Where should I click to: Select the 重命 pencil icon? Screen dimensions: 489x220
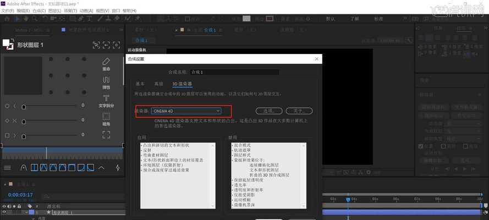click(x=106, y=62)
